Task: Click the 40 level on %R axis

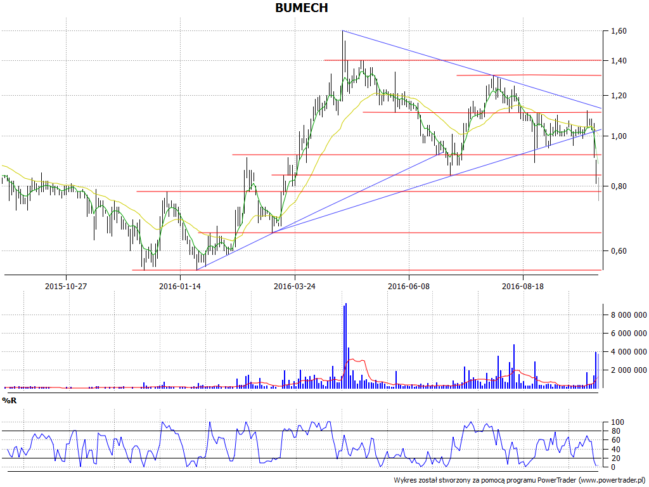Action: click(x=615, y=450)
